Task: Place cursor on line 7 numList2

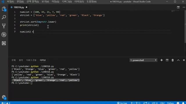Action: pos(27,32)
